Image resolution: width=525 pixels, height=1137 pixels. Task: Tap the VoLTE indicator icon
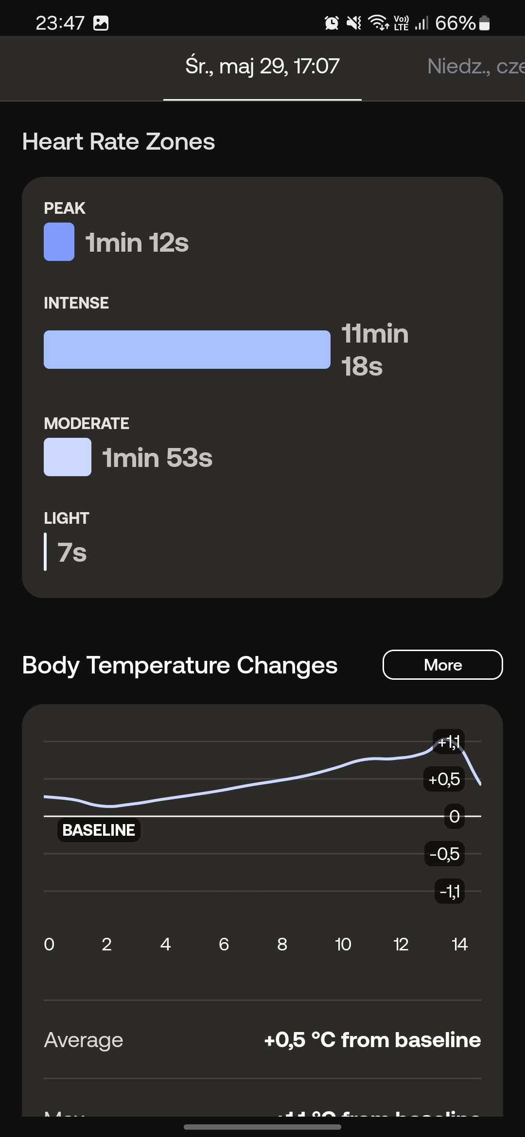tap(401, 23)
